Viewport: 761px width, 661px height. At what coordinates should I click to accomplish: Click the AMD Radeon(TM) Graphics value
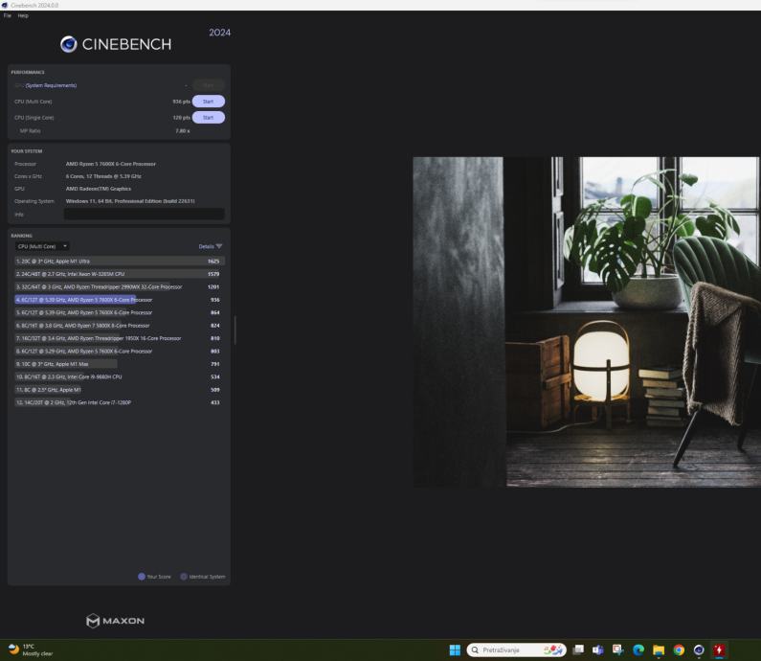[98, 189]
